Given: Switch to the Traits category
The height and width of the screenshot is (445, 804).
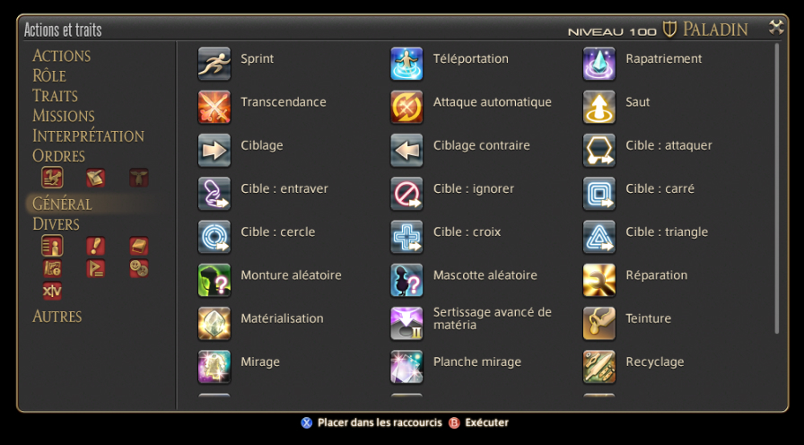Looking at the screenshot, I should coord(56,95).
